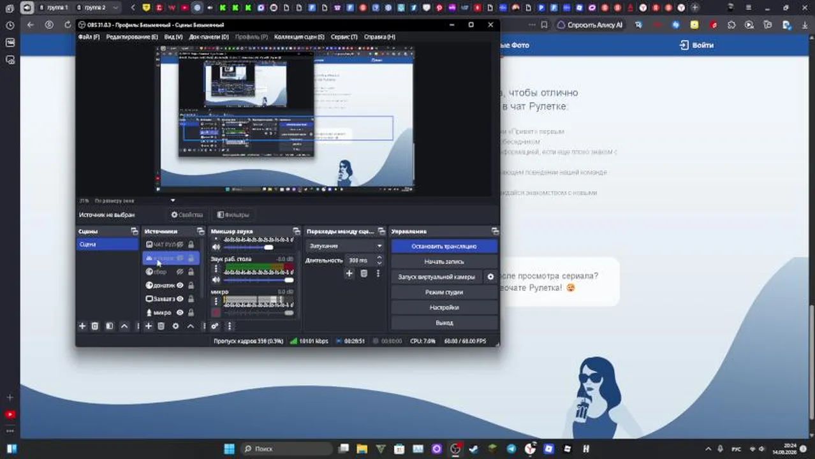Hide the донатик source

pos(180,285)
